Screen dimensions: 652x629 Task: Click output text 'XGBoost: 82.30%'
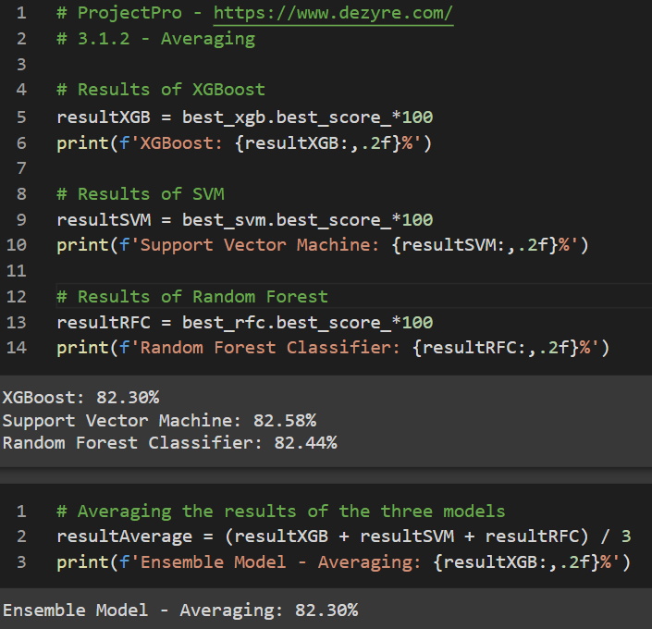[x=80, y=398]
